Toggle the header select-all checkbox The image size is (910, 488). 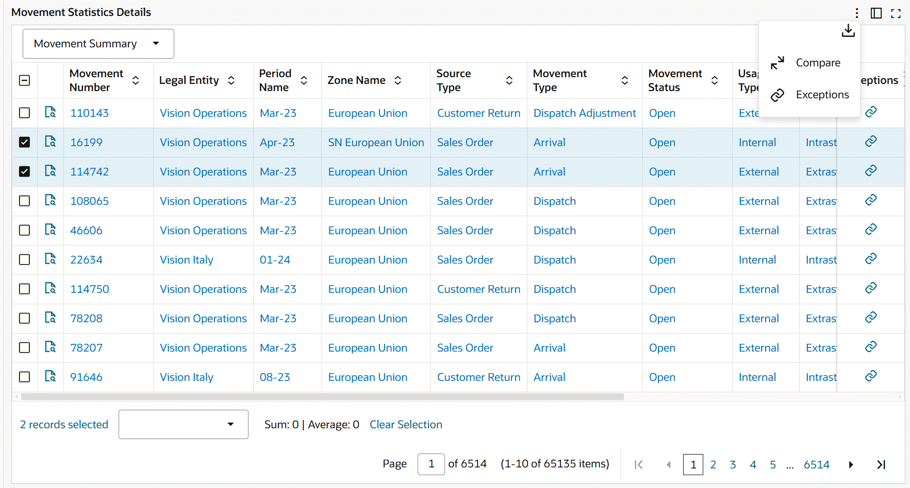click(24, 80)
